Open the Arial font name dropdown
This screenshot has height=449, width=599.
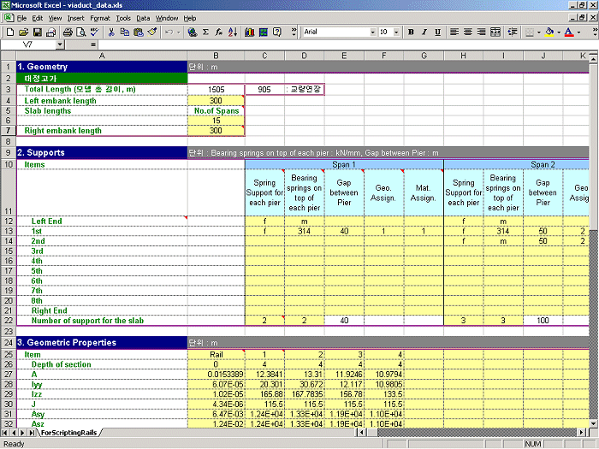[x=371, y=32]
